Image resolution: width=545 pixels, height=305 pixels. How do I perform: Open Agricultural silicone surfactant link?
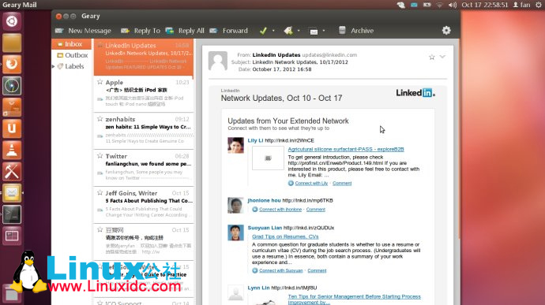point(346,149)
